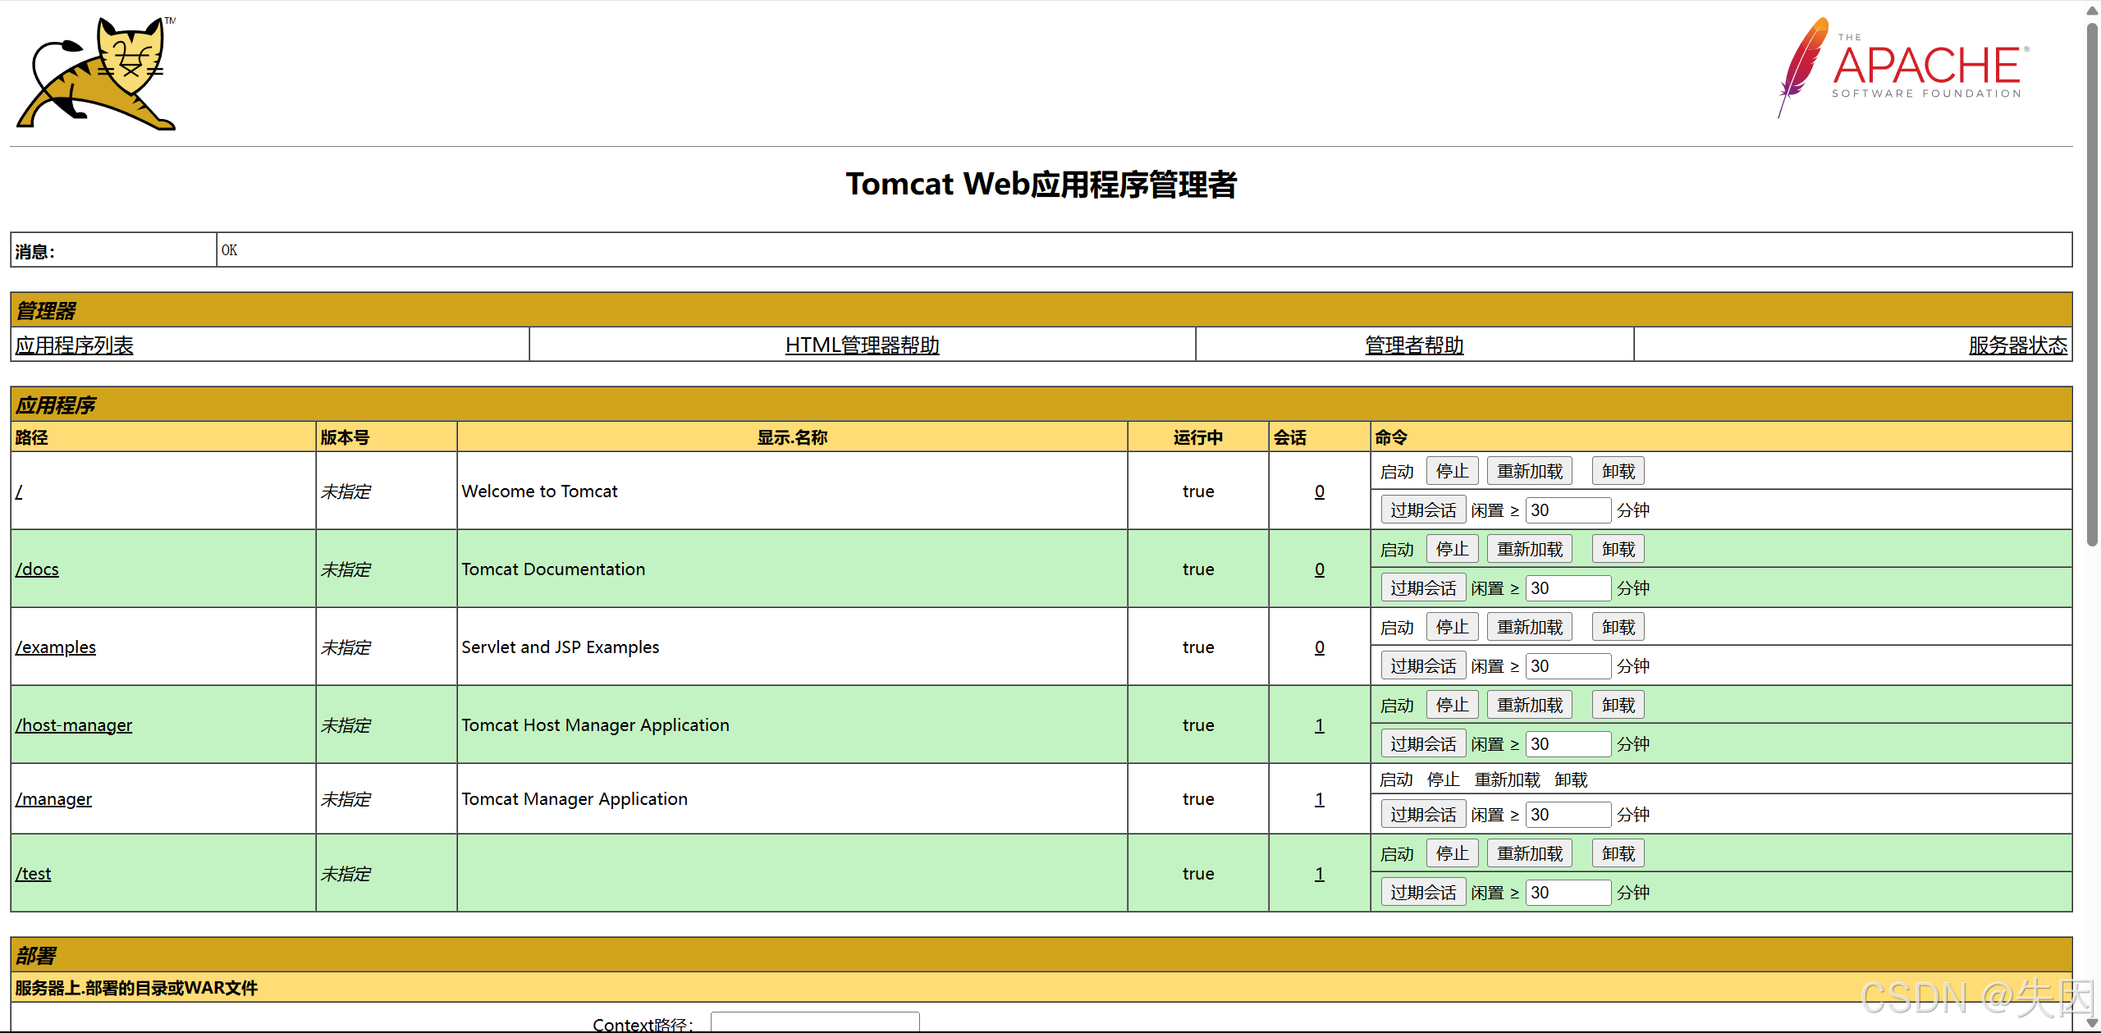Open the /test application link
This screenshot has width=2101, height=1033.
point(33,873)
